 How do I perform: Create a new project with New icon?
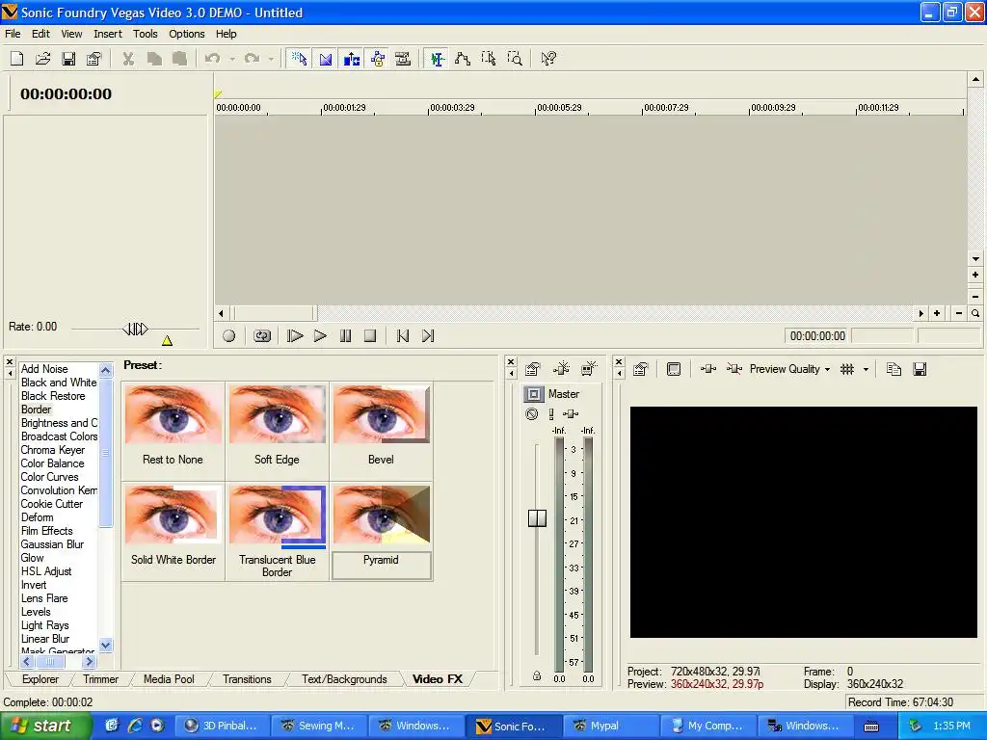tap(17, 59)
